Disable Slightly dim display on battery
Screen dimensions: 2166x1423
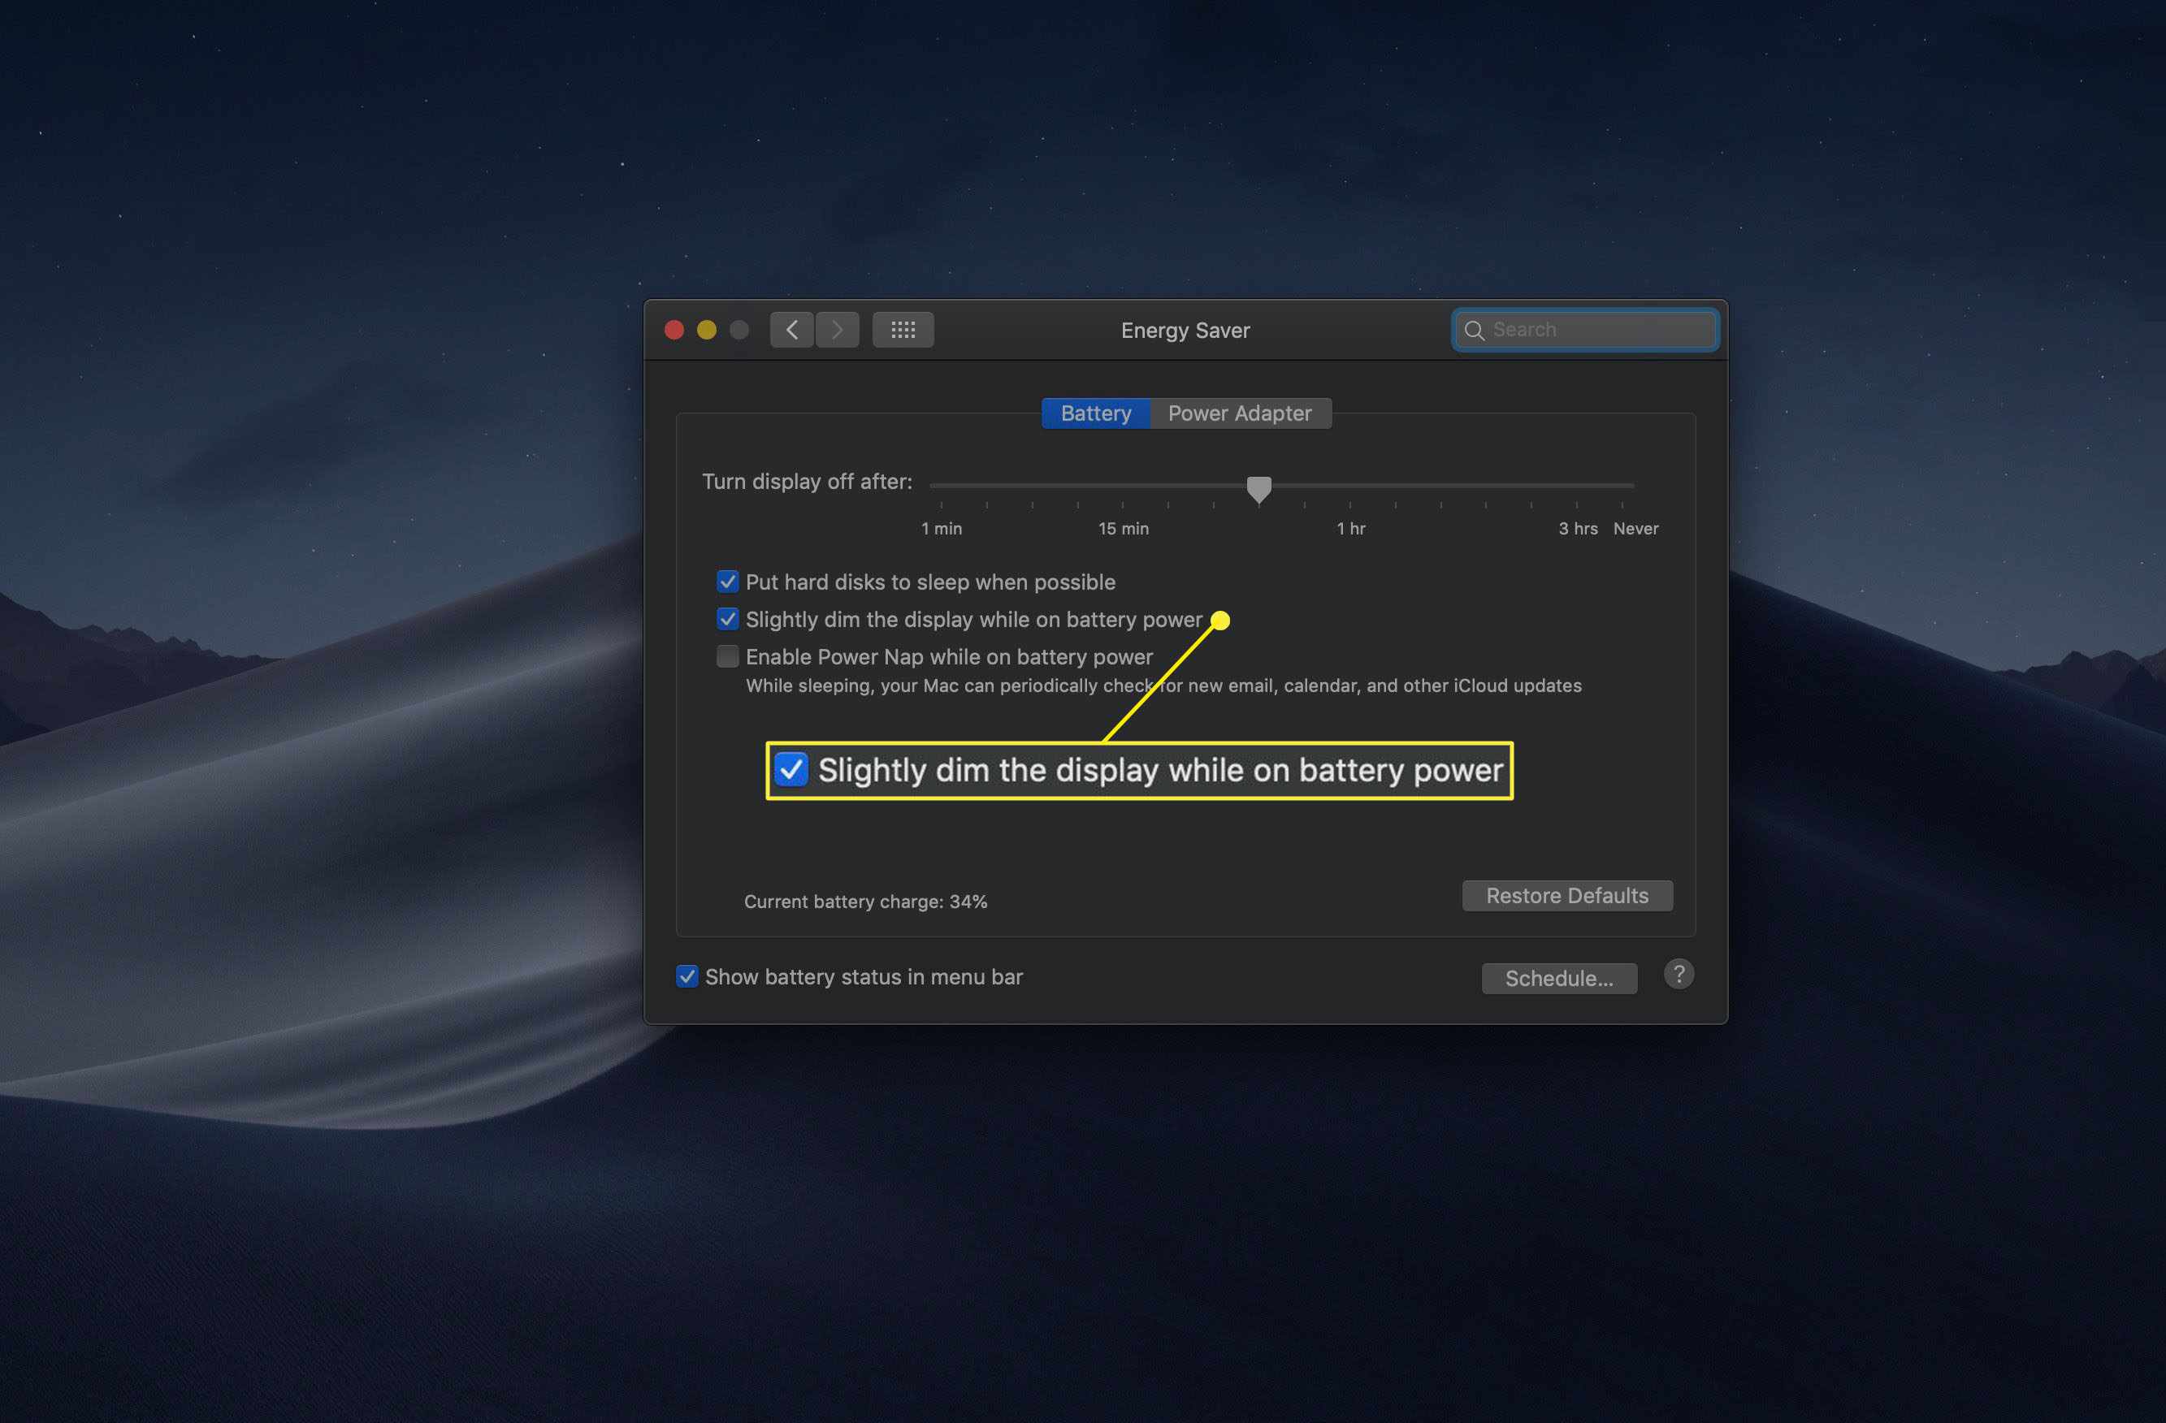pos(726,618)
